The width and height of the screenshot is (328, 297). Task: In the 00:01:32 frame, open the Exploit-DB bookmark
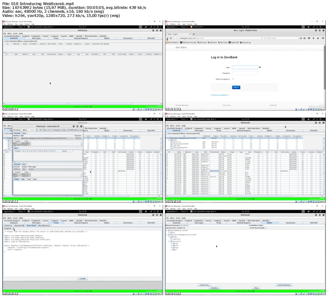(234, 42)
